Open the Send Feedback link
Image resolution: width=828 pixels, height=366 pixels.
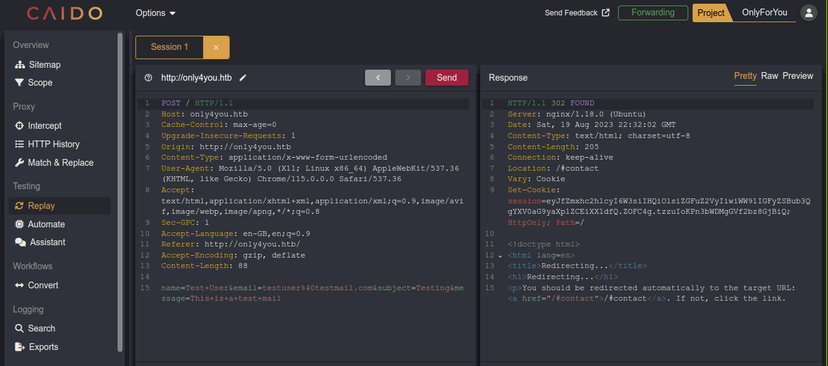pos(577,13)
